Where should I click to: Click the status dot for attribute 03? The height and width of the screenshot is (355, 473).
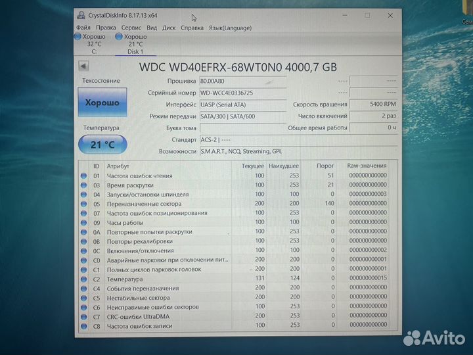point(84,185)
